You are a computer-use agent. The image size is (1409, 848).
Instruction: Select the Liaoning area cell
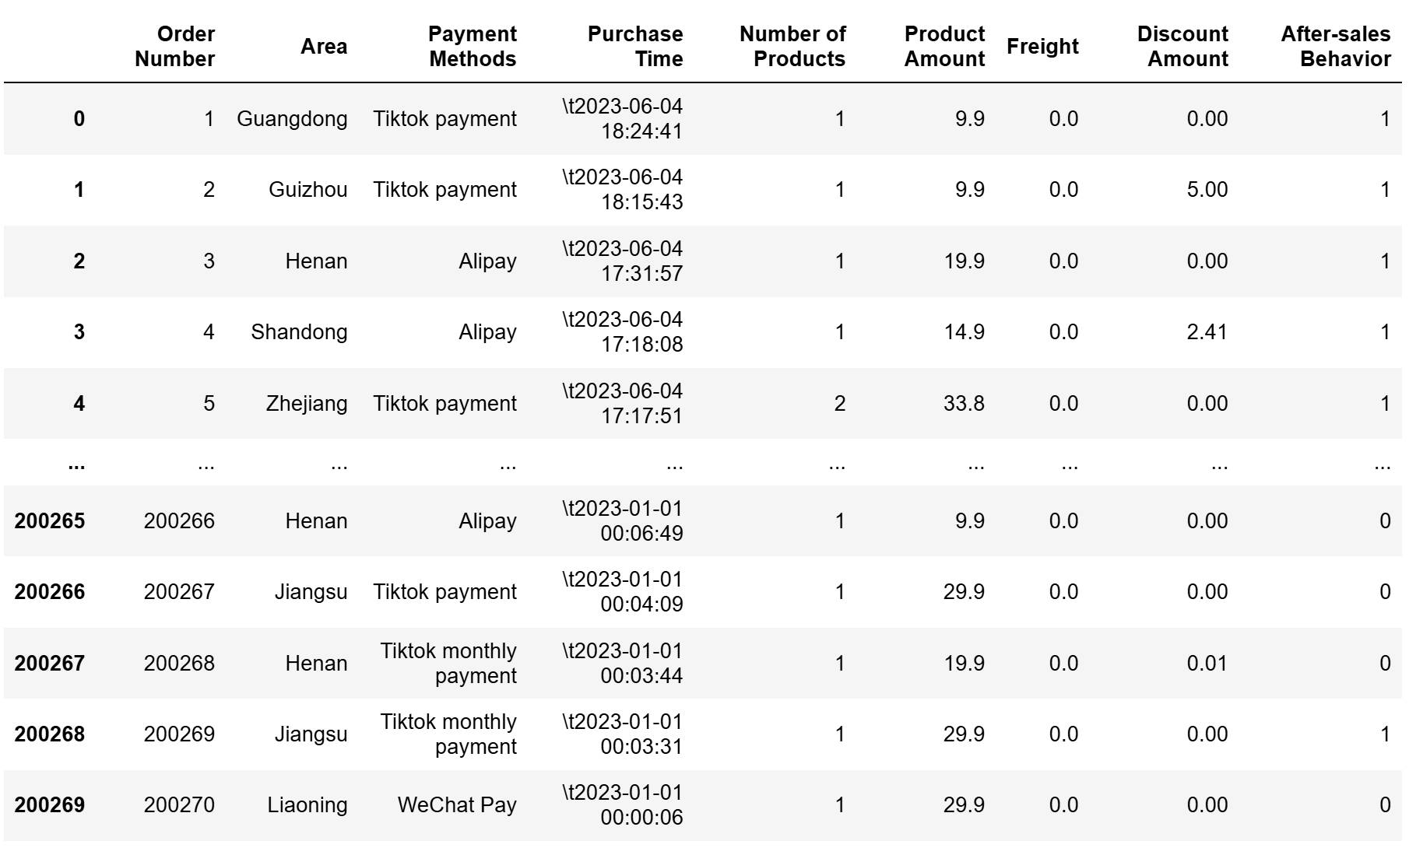click(307, 805)
